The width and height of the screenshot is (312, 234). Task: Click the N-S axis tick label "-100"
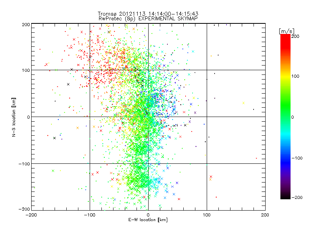coord(24,164)
